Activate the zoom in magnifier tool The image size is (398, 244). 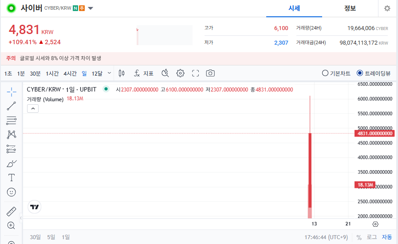point(11,225)
